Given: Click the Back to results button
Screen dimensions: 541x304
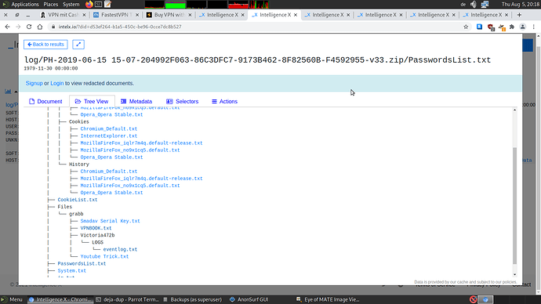Looking at the screenshot, I should 45,45.
